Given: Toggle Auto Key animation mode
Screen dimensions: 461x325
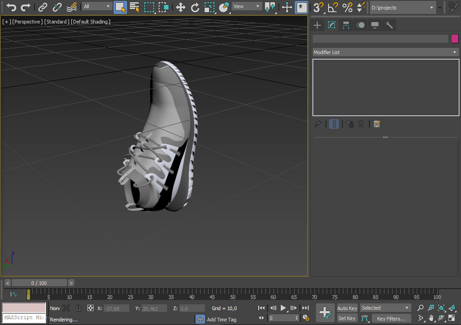Looking at the screenshot, I should tap(347, 308).
